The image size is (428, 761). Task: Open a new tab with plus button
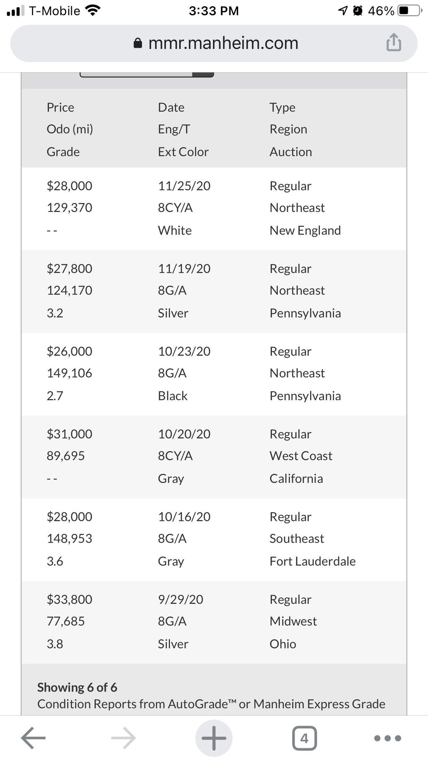214,738
